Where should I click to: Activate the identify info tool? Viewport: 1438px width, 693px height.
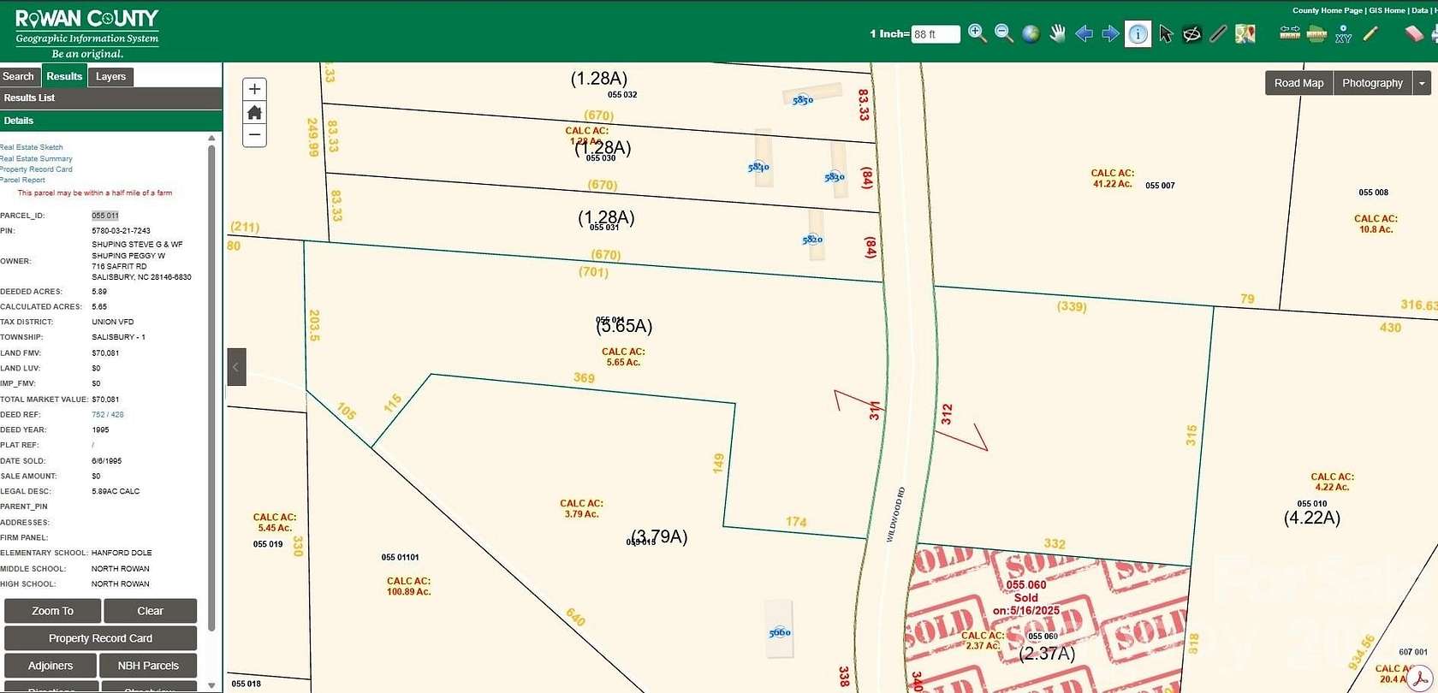(1138, 34)
